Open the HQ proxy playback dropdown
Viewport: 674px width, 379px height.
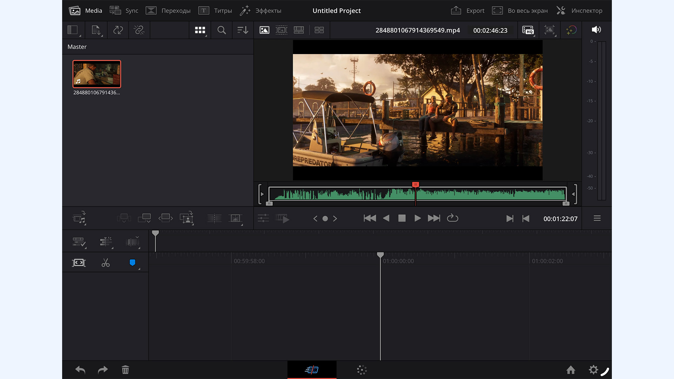pos(528,30)
